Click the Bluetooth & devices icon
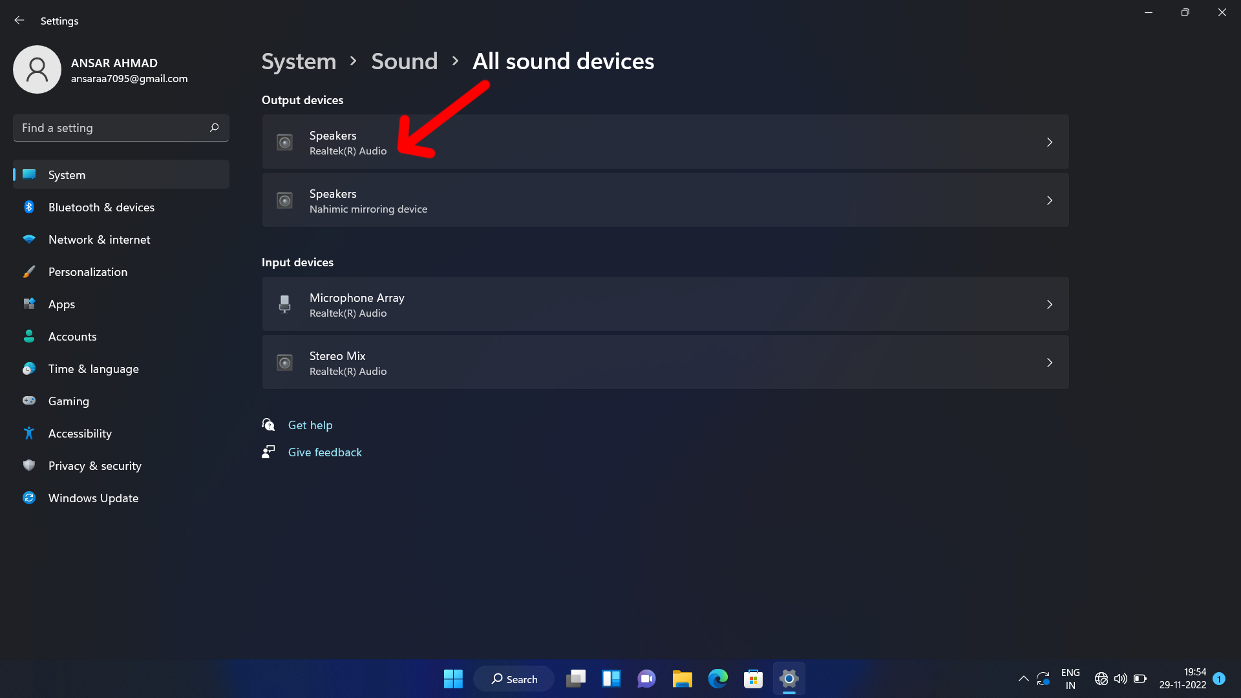 pos(29,207)
